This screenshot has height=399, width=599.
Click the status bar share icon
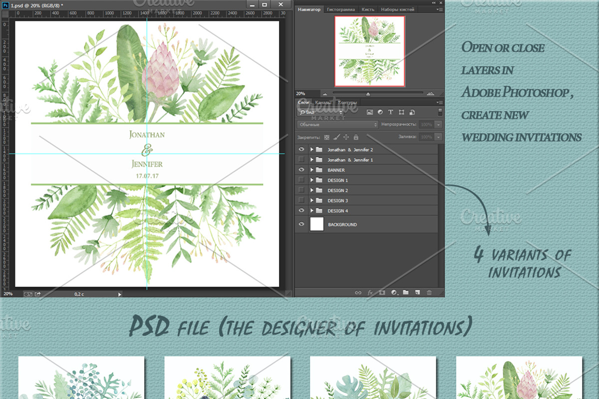tap(37, 294)
